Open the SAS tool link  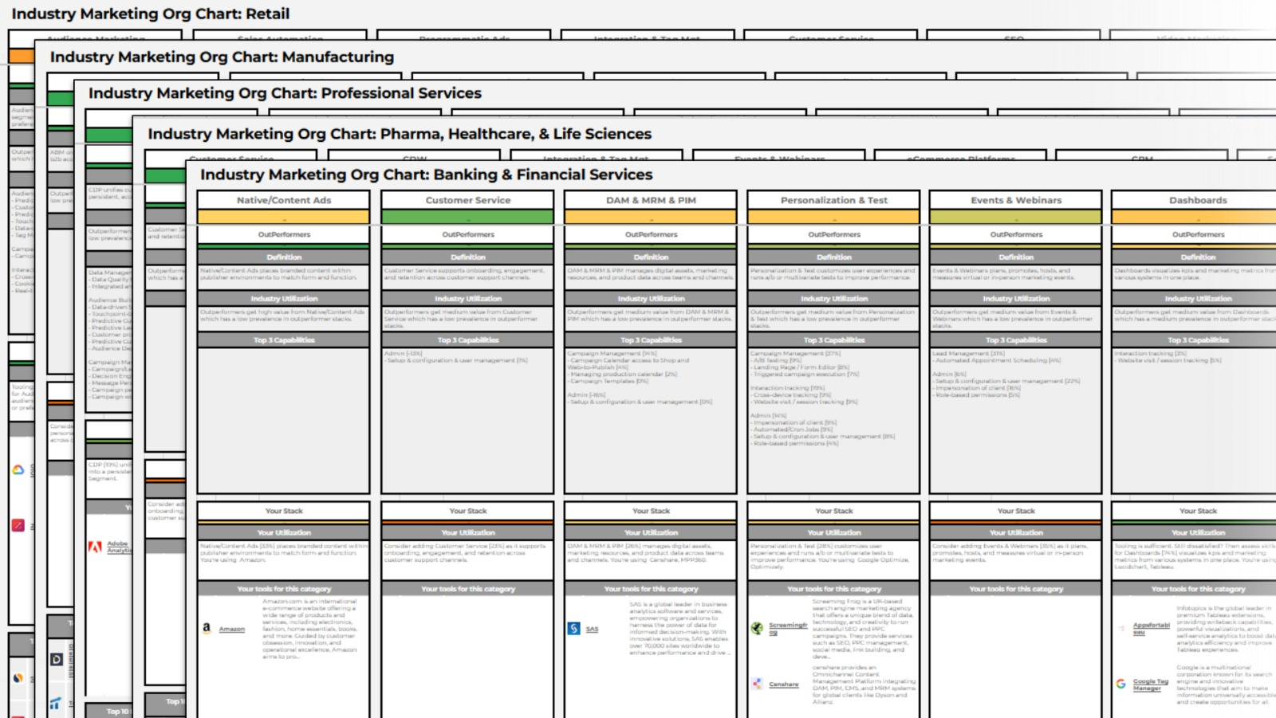point(592,629)
